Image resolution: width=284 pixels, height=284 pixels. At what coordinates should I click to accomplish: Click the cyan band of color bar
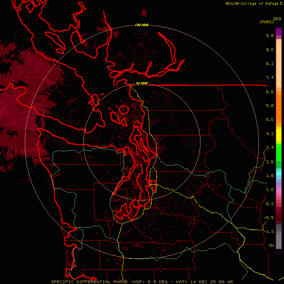pyautogui.click(x=279, y=174)
